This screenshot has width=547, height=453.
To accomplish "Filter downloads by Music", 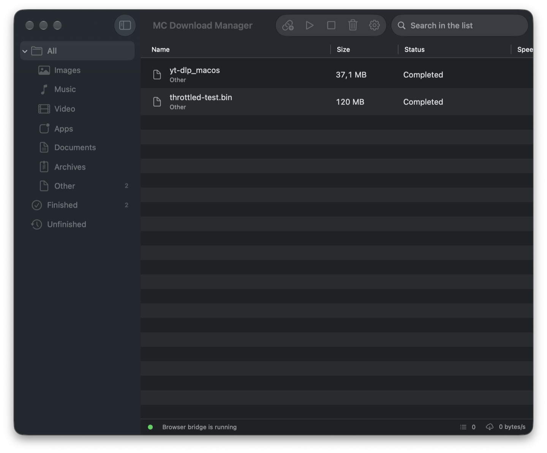I will point(77,89).
